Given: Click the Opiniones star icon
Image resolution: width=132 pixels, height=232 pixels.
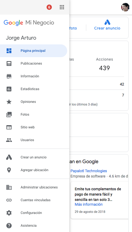Looking at the screenshot, I should coord(9,102).
